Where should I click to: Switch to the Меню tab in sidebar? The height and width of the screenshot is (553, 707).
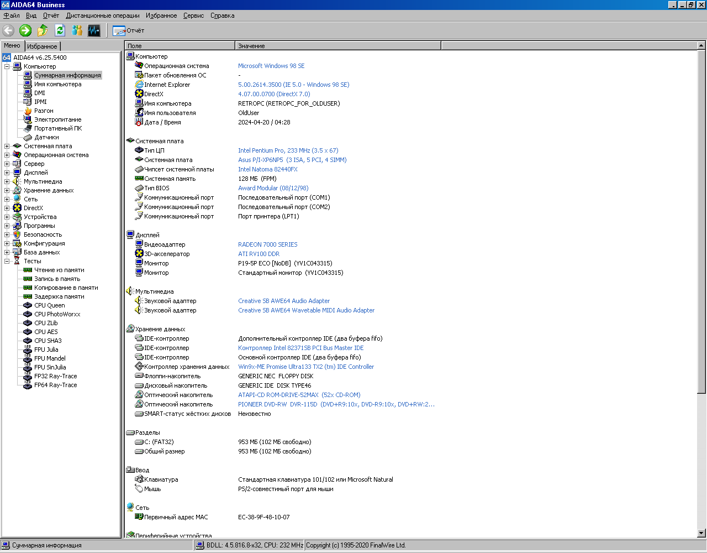[12, 45]
